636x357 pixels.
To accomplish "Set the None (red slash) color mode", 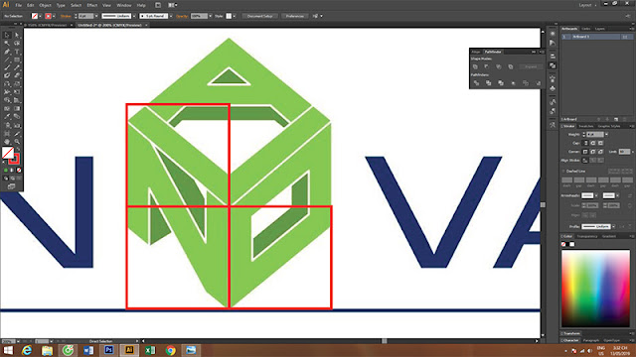I will tap(19, 170).
